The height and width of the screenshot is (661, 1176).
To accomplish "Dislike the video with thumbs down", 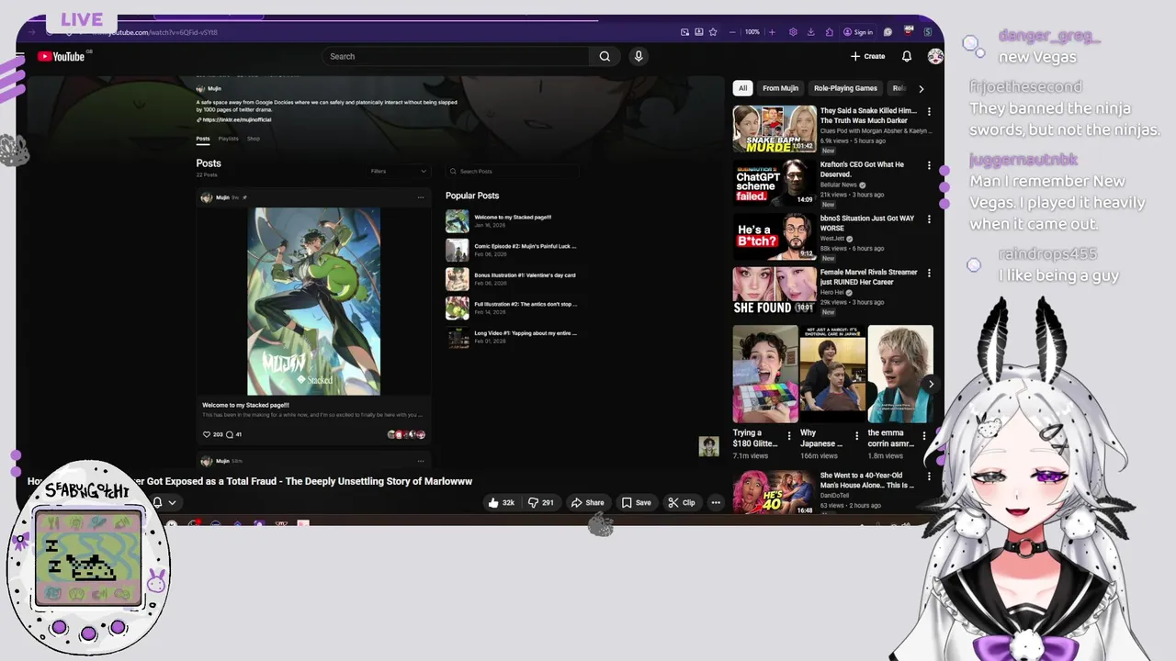I will [x=542, y=502].
